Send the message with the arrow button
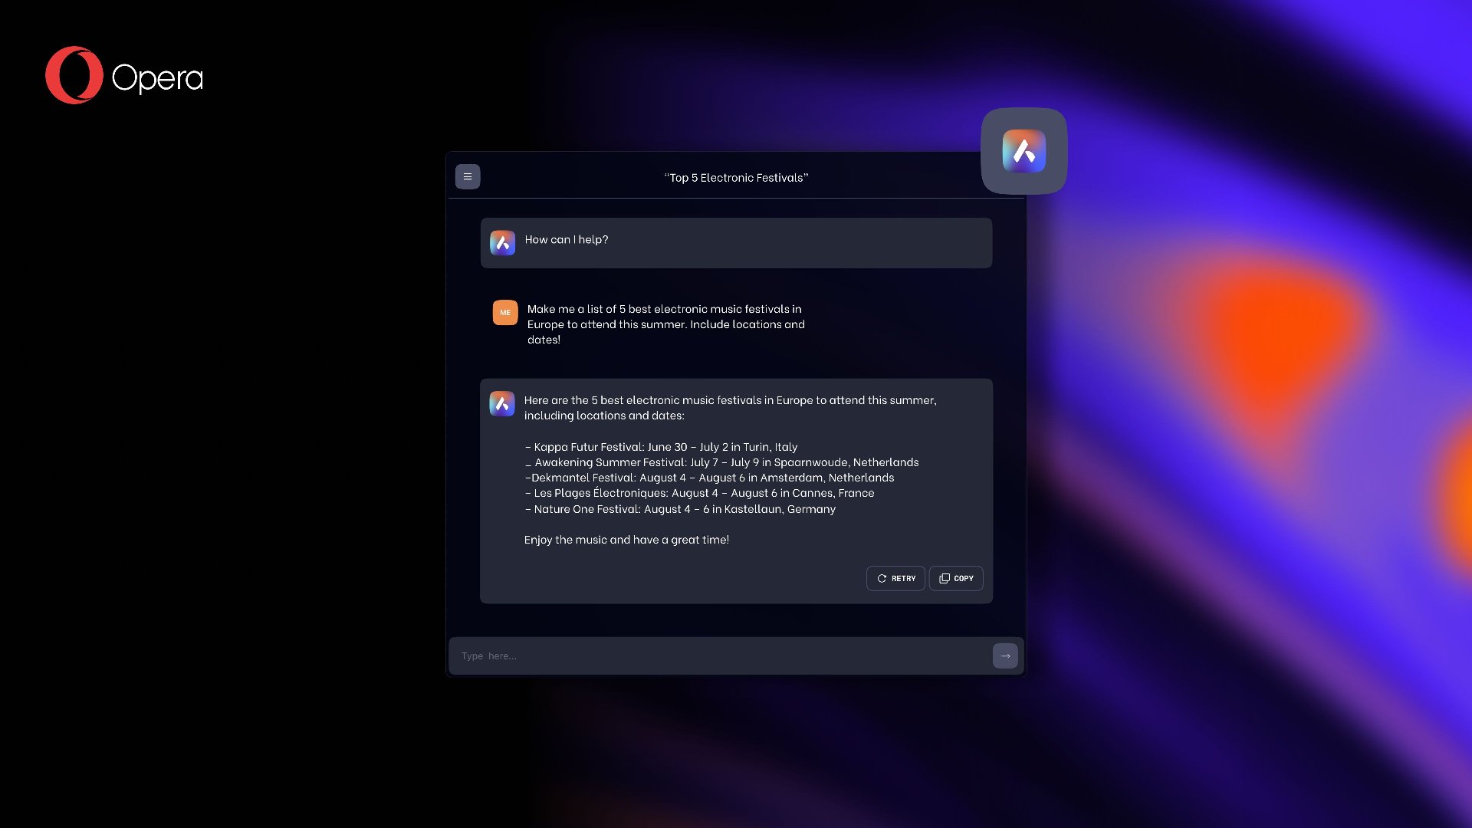The width and height of the screenshot is (1472, 828). (1005, 656)
